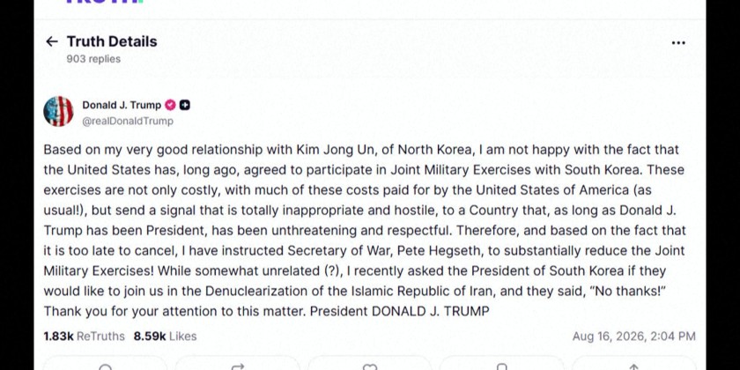The height and width of the screenshot is (370, 740).
Task: Click the pink verified checkmark badge
Action: pos(170,105)
